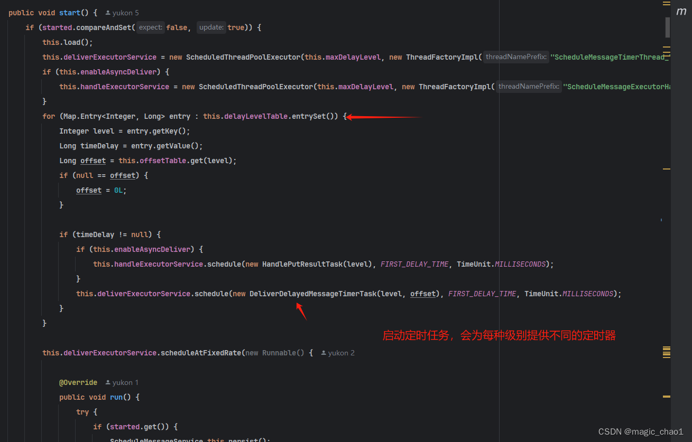Click "MILLISECONDS" on the HandlePutResultTask line
This screenshot has height=442, width=692.
[x=520, y=264]
